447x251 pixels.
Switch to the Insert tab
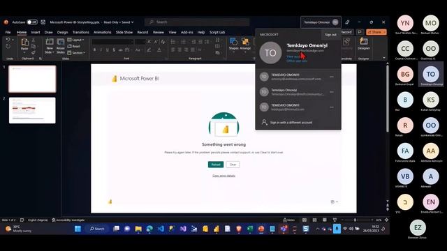(x=36, y=32)
